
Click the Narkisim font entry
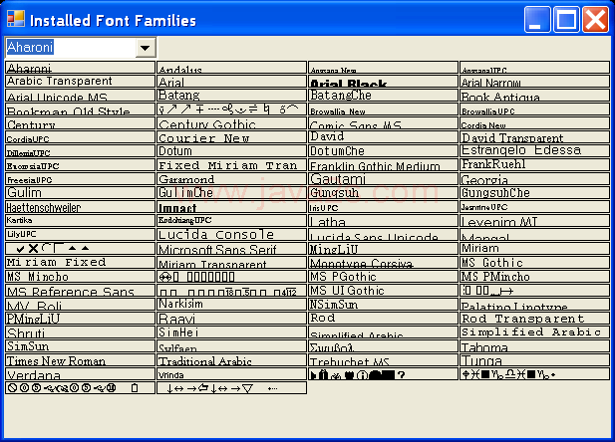click(x=231, y=305)
